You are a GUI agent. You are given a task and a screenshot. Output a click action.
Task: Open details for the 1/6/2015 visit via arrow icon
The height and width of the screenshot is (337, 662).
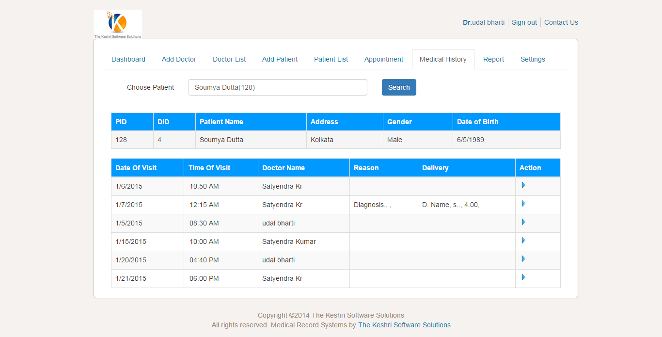pyautogui.click(x=523, y=185)
